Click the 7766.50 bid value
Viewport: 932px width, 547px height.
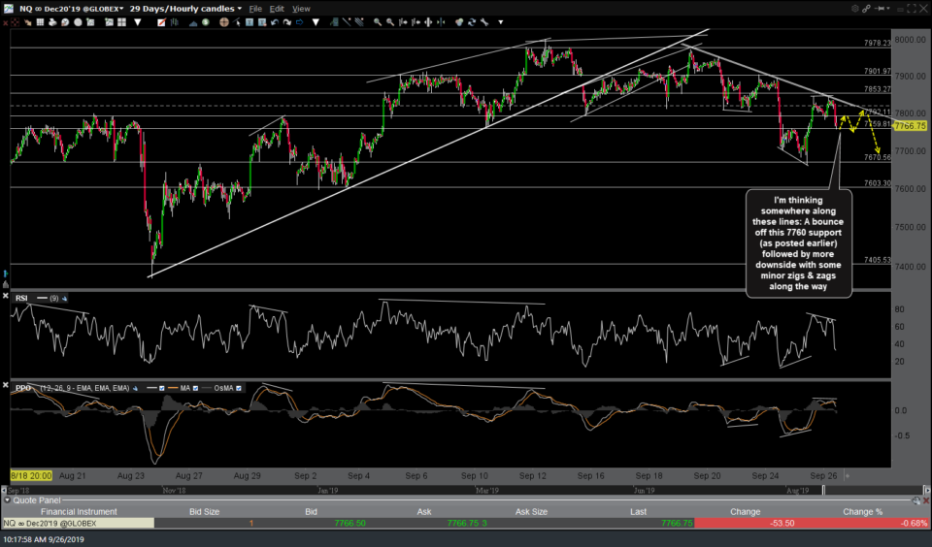coord(349,524)
